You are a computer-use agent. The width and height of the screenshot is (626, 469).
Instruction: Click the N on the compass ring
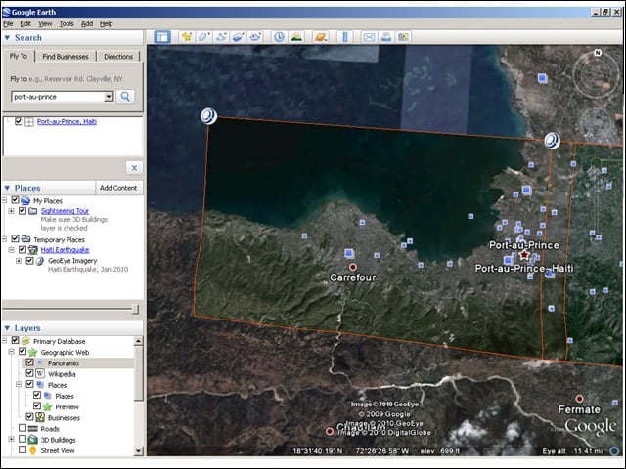[x=598, y=53]
